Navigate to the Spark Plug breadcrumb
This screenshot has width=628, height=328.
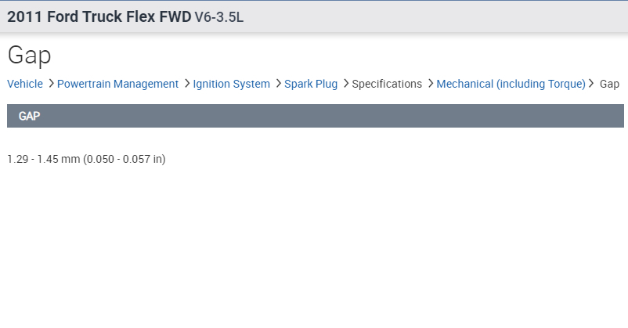point(311,84)
